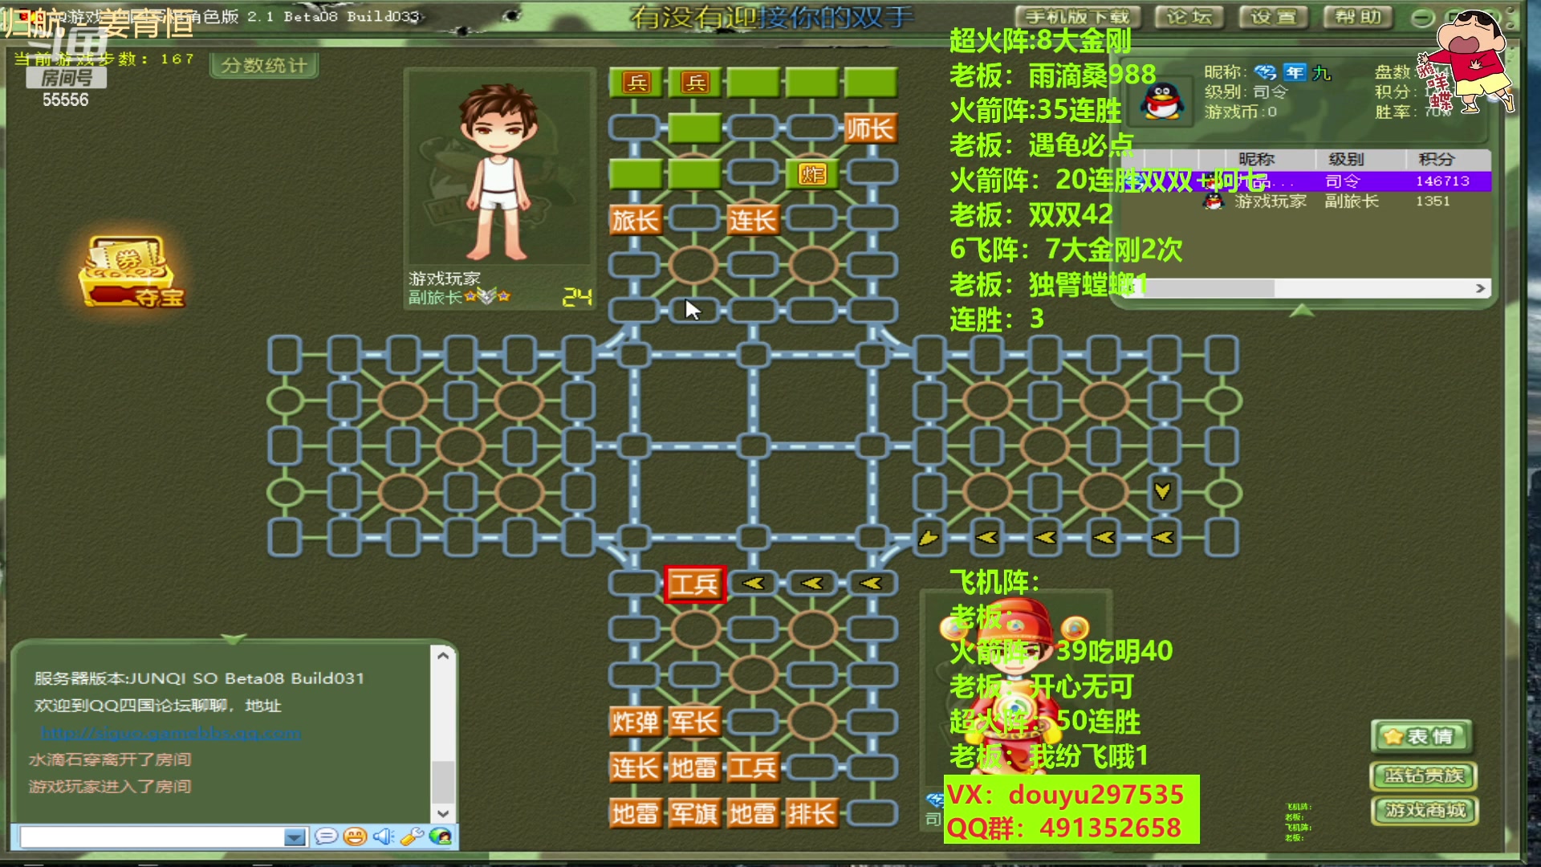Image resolution: width=1541 pixels, height=867 pixels.
Task: Click the player list horizontal scrollbar thumb
Action: pos(1208,288)
